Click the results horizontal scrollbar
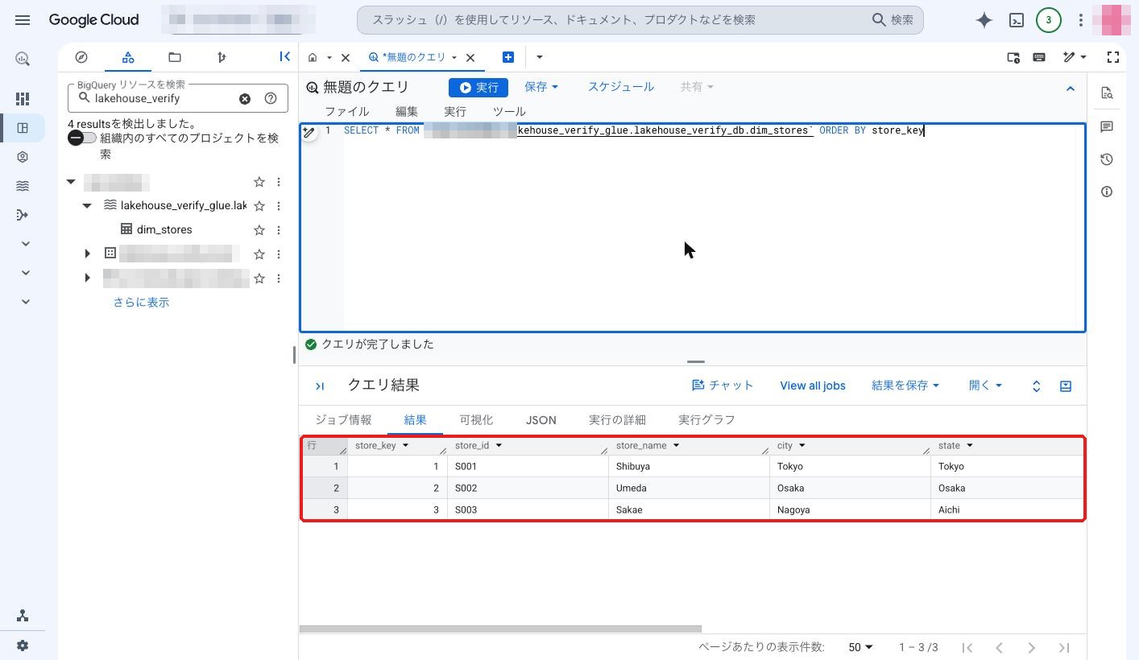Screen dimensions: 1139x660 (500, 629)
